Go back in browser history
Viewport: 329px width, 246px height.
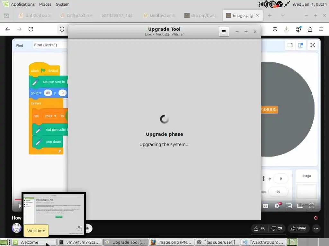[x=8, y=29]
